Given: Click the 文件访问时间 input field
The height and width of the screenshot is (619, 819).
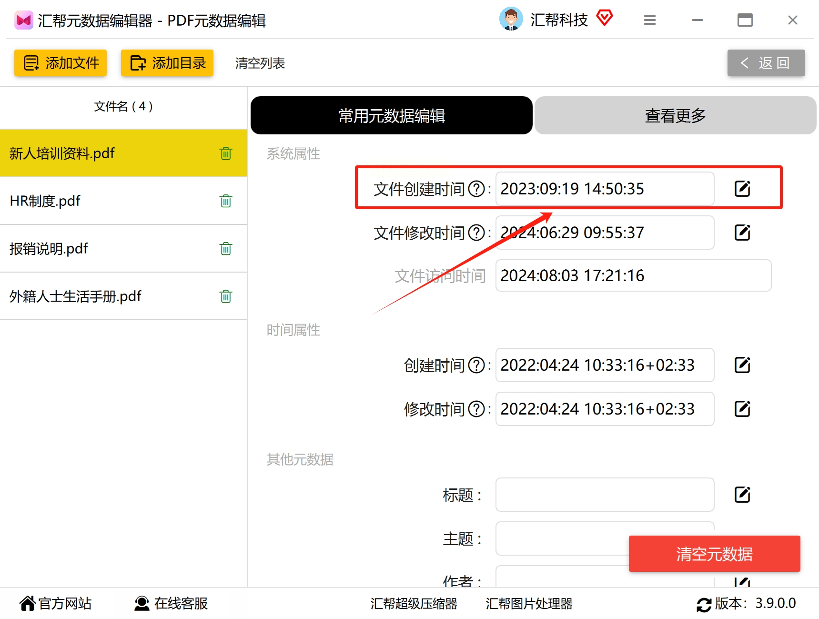Looking at the screenshot, I should (634, 275).
